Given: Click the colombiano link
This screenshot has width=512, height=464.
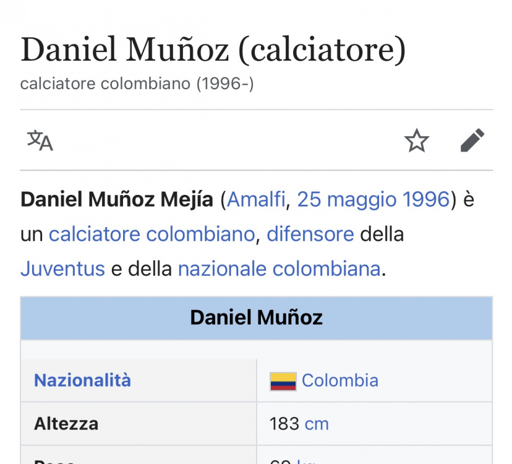Looking at the screenshot, I should click(x=200, y=234).
